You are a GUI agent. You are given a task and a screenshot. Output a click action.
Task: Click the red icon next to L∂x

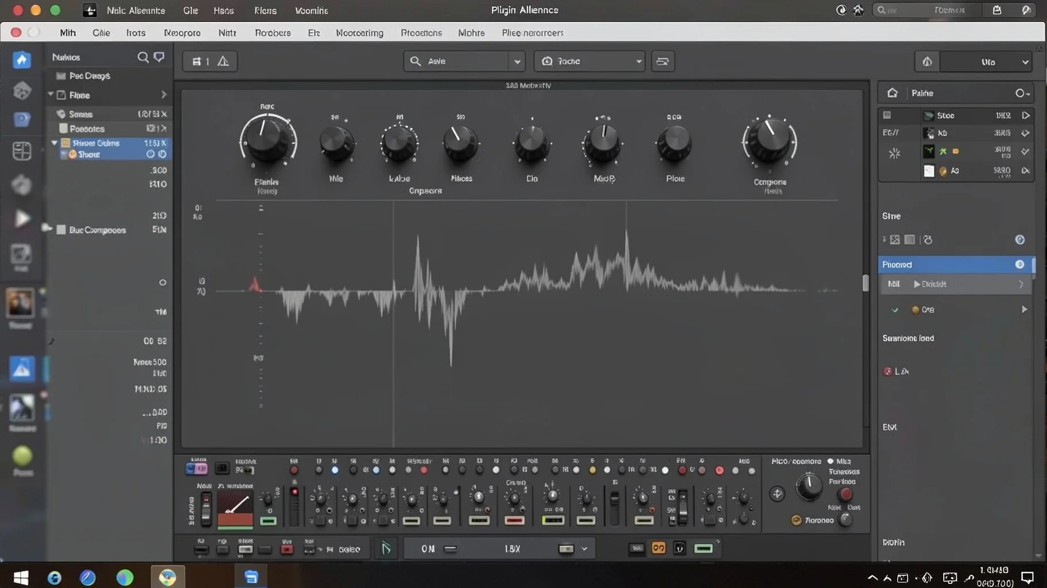click(887, 372)
